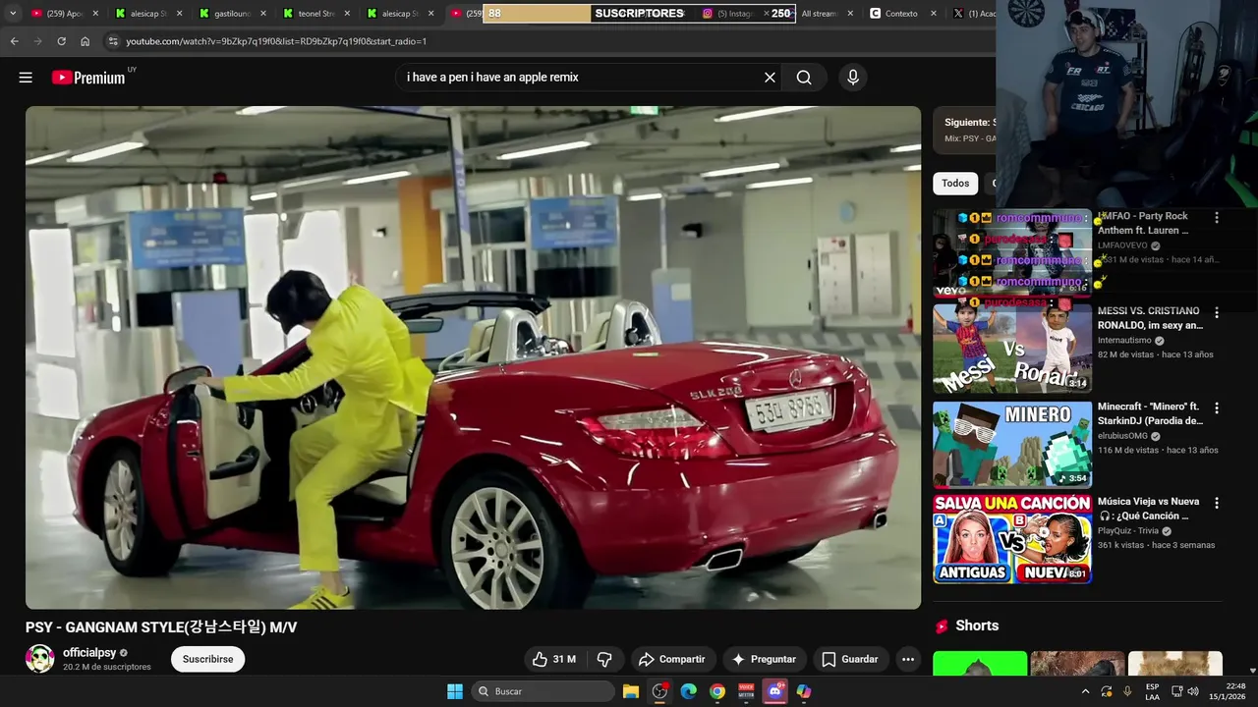This screenshot has width=1258, height=707.
Task: Open the elrubiusOMG channel name
Action: [1122, 436]
